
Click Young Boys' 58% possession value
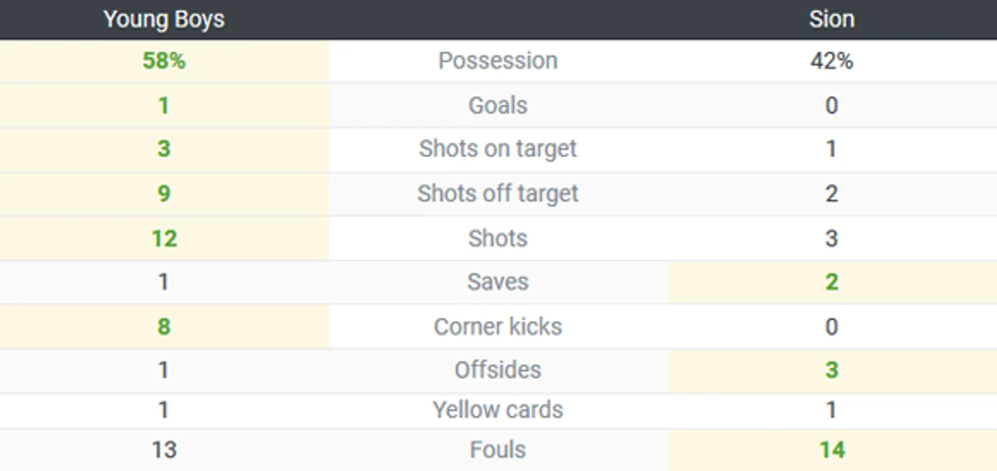click(x=164, y=61)
